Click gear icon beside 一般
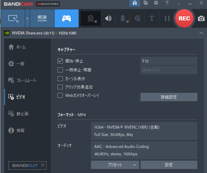Image resolution: width=207 pixels, height=173 pixels. click(11, 64)
